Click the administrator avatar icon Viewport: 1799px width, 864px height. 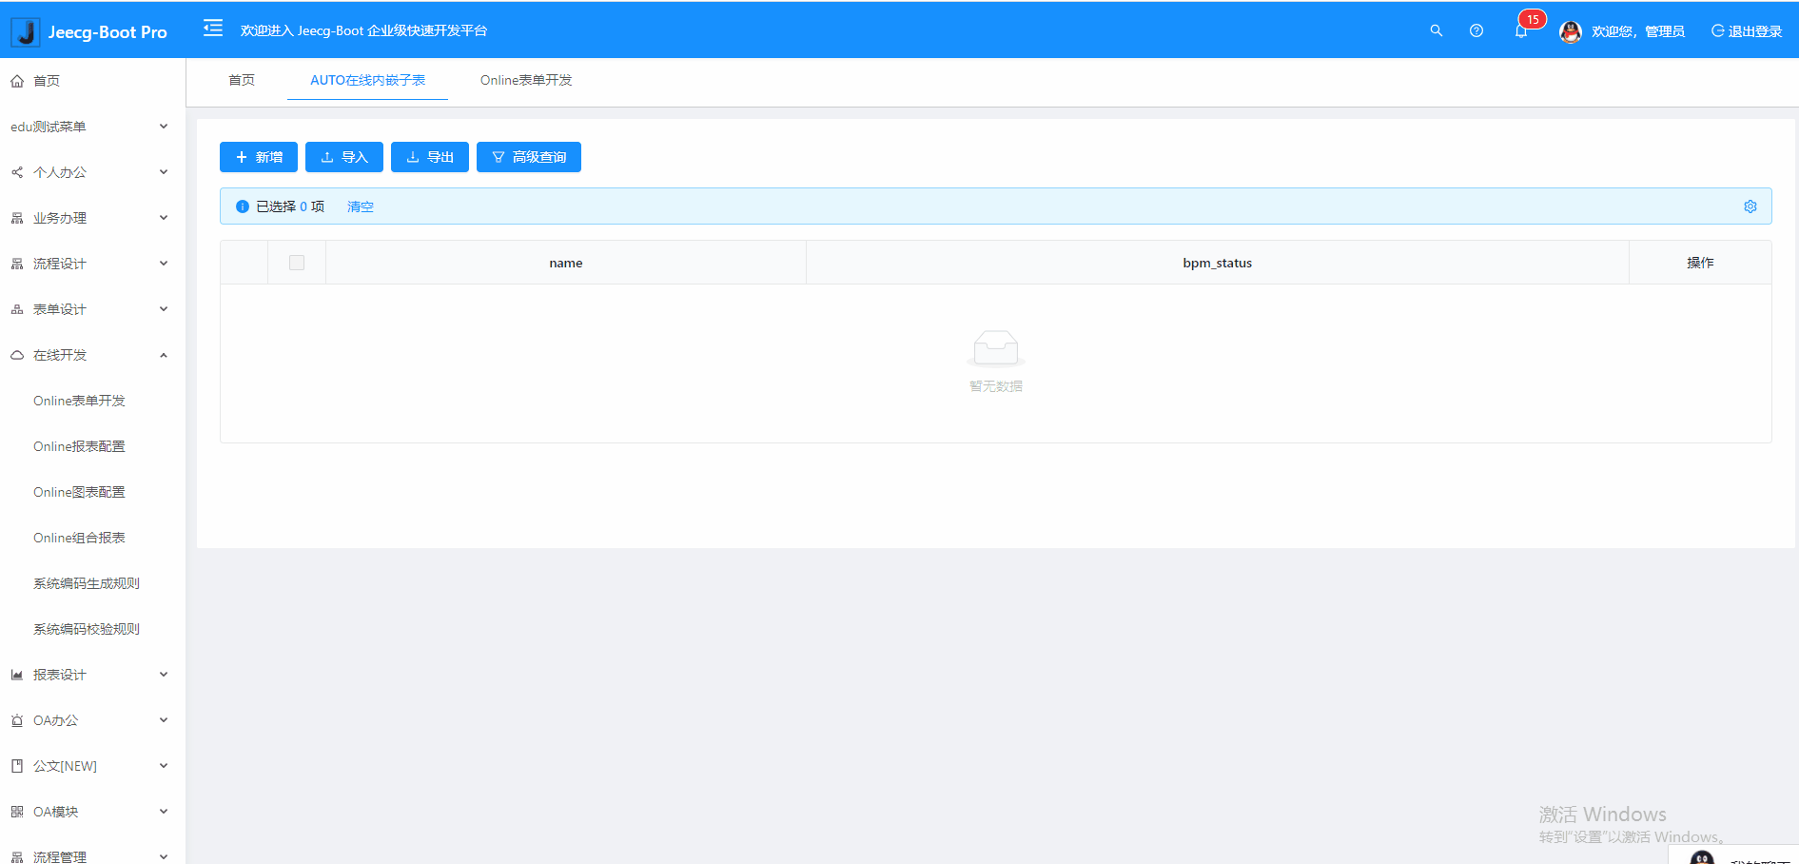1571,31
